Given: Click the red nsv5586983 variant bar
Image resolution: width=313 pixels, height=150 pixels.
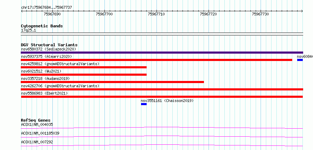Looking at the screenshot, I should tap(162, 97).
